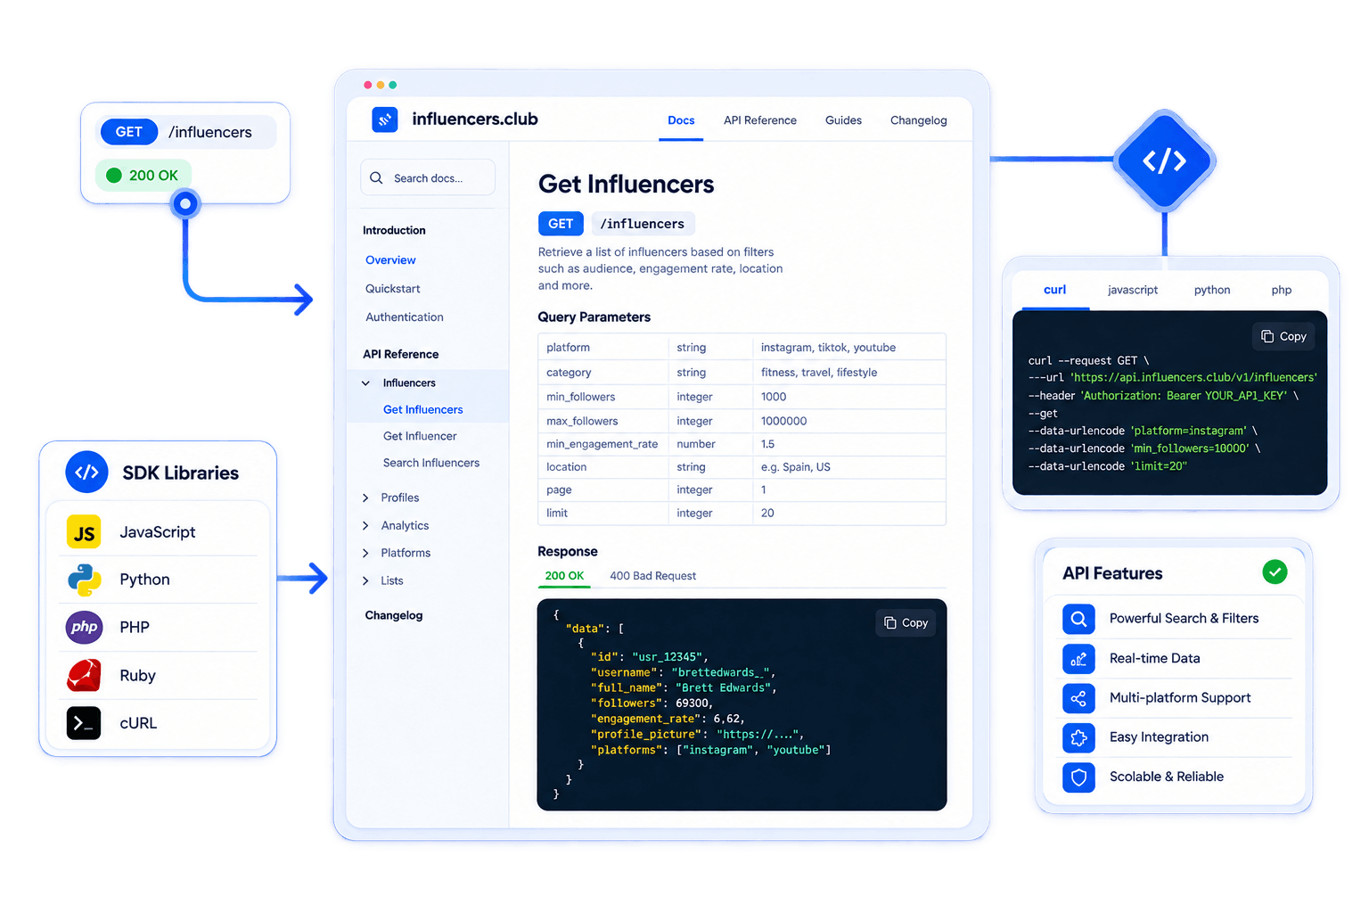Click the Powerful Search & Filters icon
The image size is (1369, 913).
[1078, 619]
